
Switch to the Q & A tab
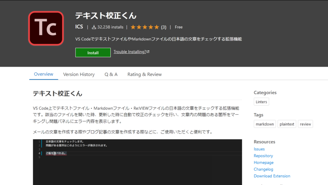click(x=111, y=74)
